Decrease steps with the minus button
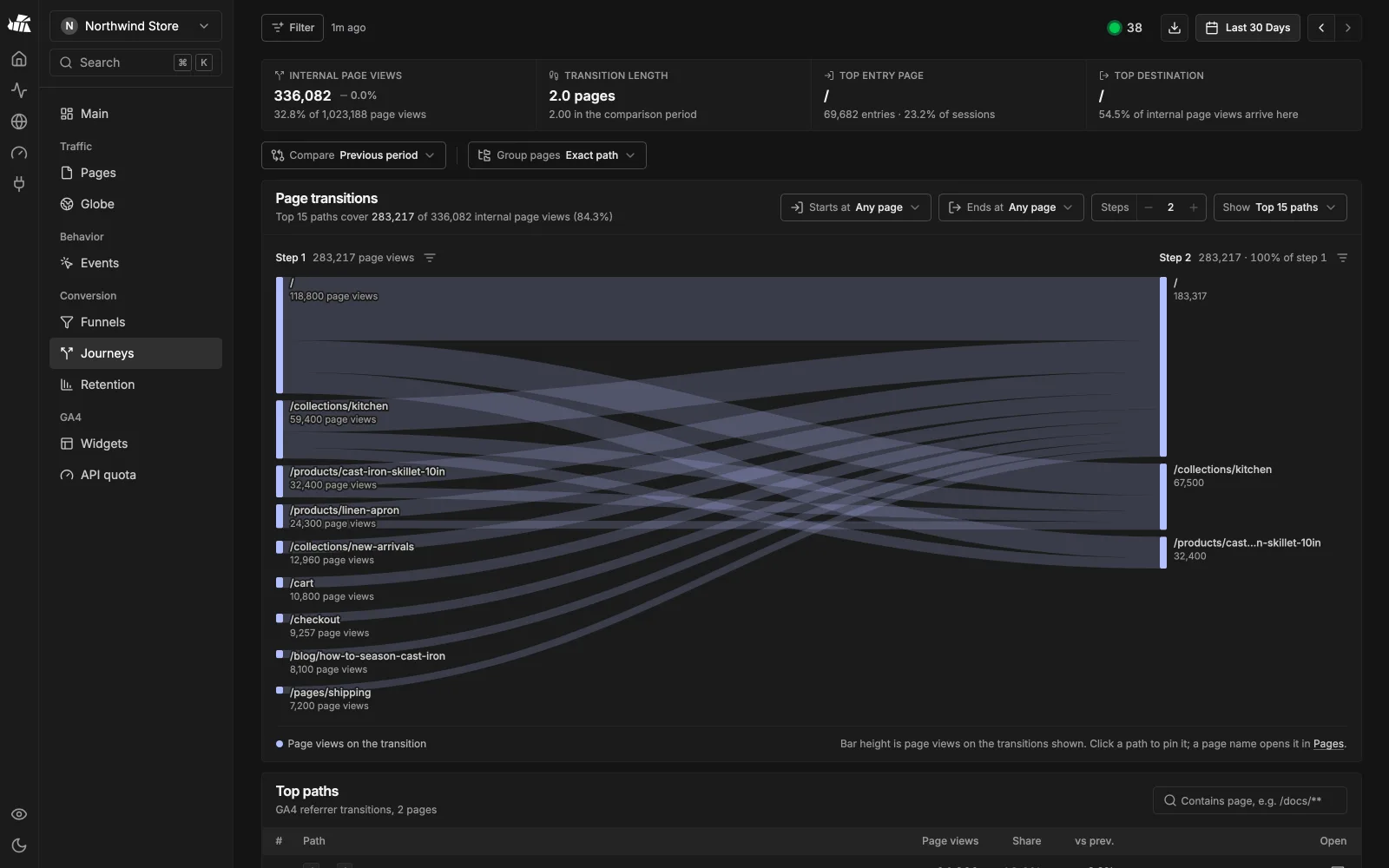The image size is (1389, 868). pos(1149,207)
